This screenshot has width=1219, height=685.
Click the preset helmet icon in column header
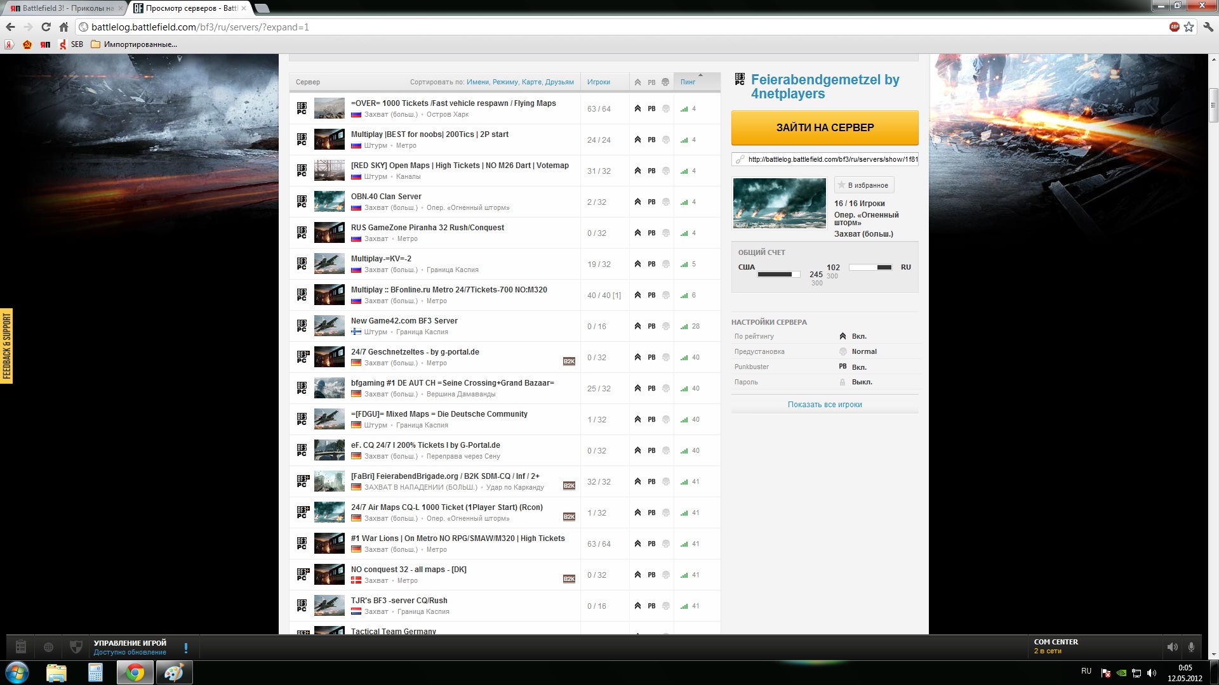665,82
